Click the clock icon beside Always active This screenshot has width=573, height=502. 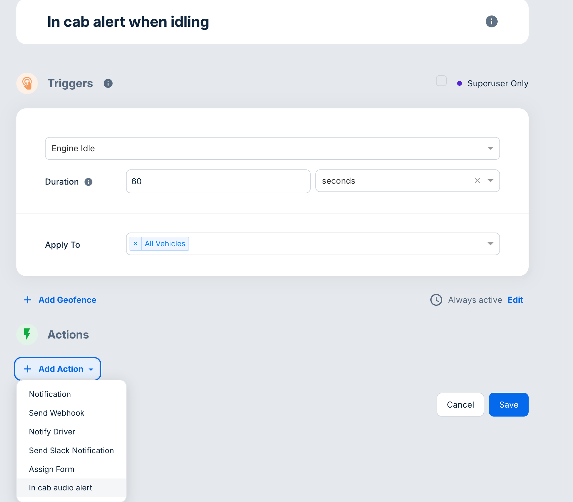point(436,300)
